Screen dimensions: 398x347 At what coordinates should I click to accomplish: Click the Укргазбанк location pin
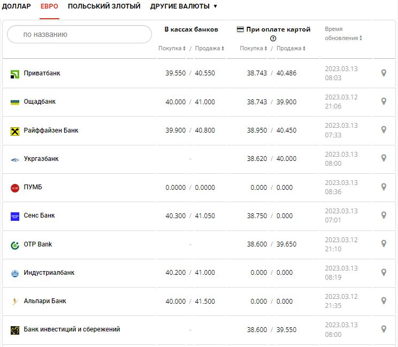coord(384,158)
